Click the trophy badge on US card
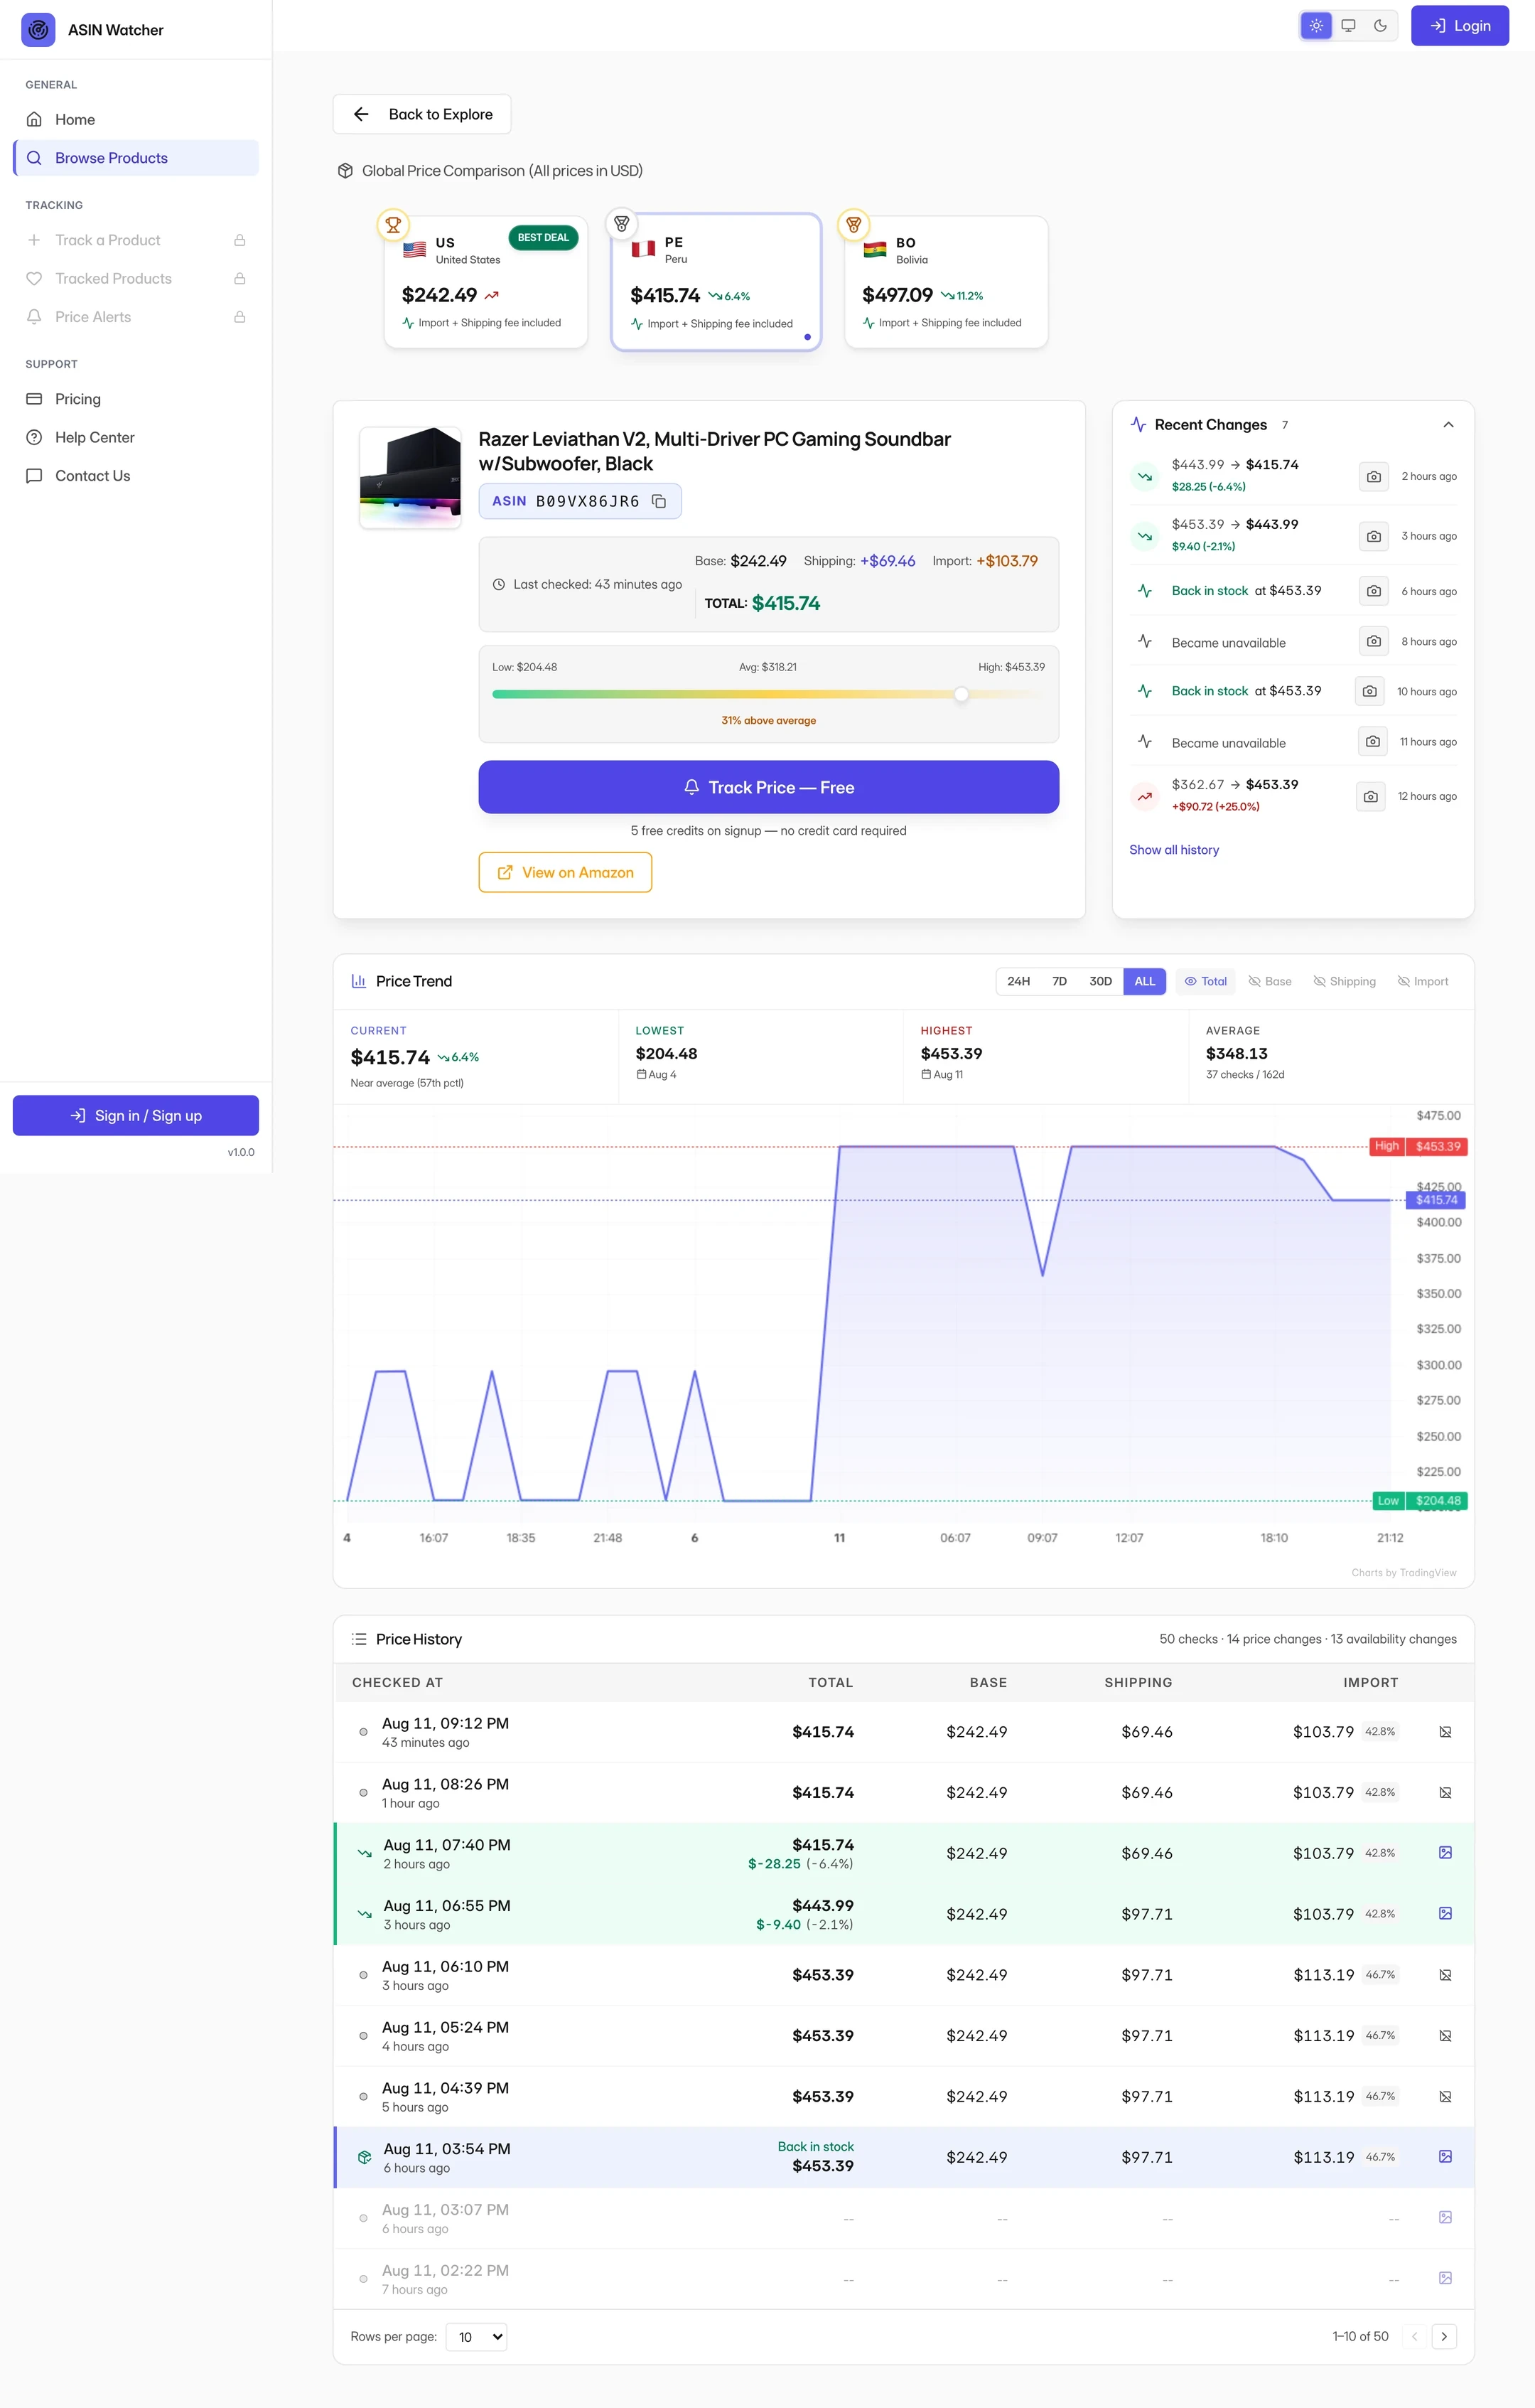1535x2408 pixels. (x=393, y=225)
